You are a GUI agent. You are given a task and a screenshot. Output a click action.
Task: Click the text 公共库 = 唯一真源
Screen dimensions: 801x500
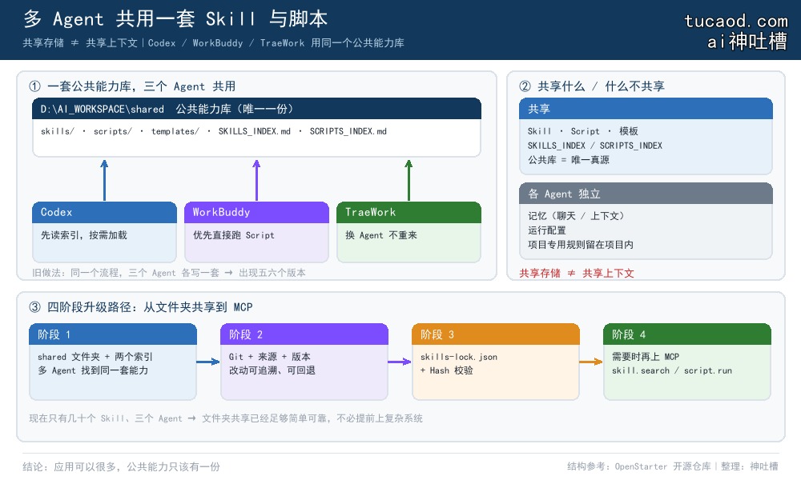pyautogui.click(x=569, y=160)
